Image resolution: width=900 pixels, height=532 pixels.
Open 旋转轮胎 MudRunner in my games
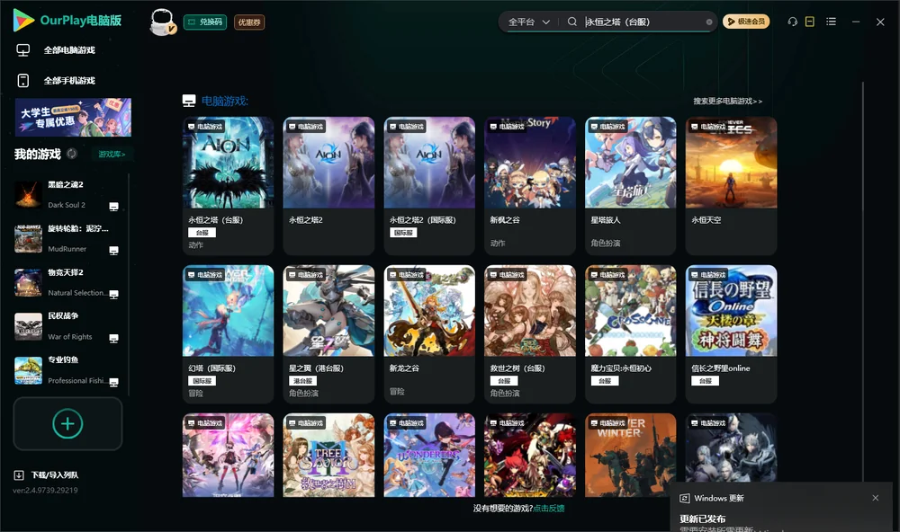click(67, 238)
